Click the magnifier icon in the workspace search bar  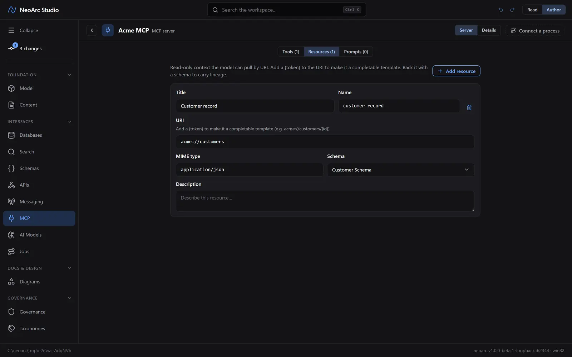(x=215, y=10)
